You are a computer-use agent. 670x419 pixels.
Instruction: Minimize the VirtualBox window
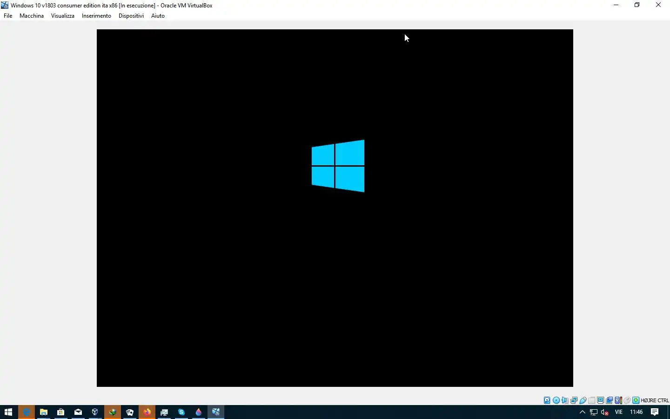[x=616, y=5]
